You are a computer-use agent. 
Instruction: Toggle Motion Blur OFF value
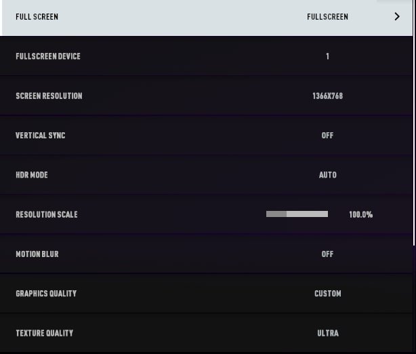(x=327, y=254)
